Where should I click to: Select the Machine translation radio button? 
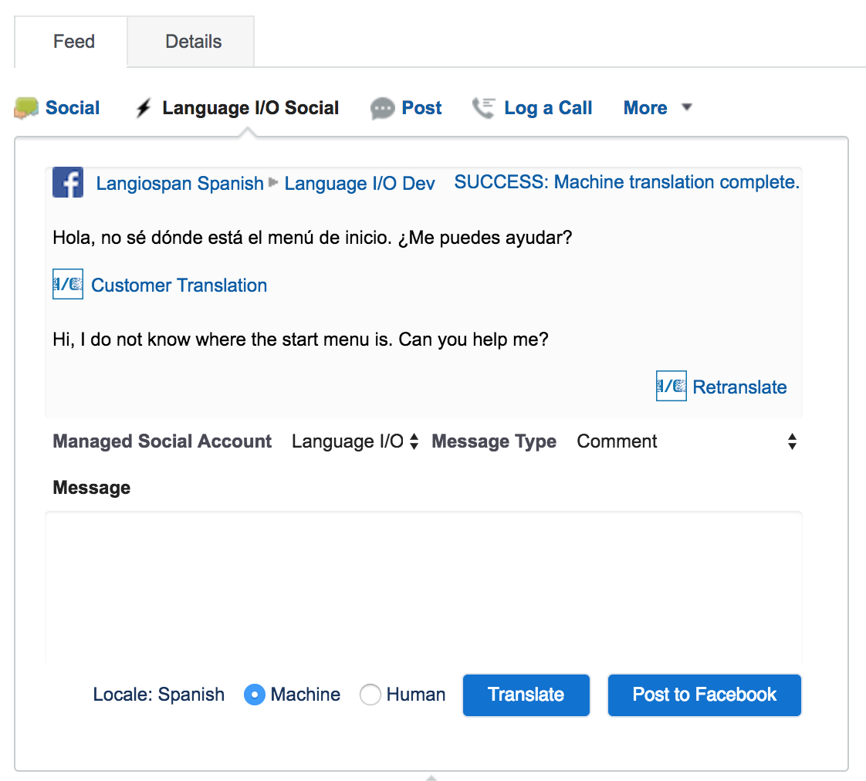pos(255,695)
